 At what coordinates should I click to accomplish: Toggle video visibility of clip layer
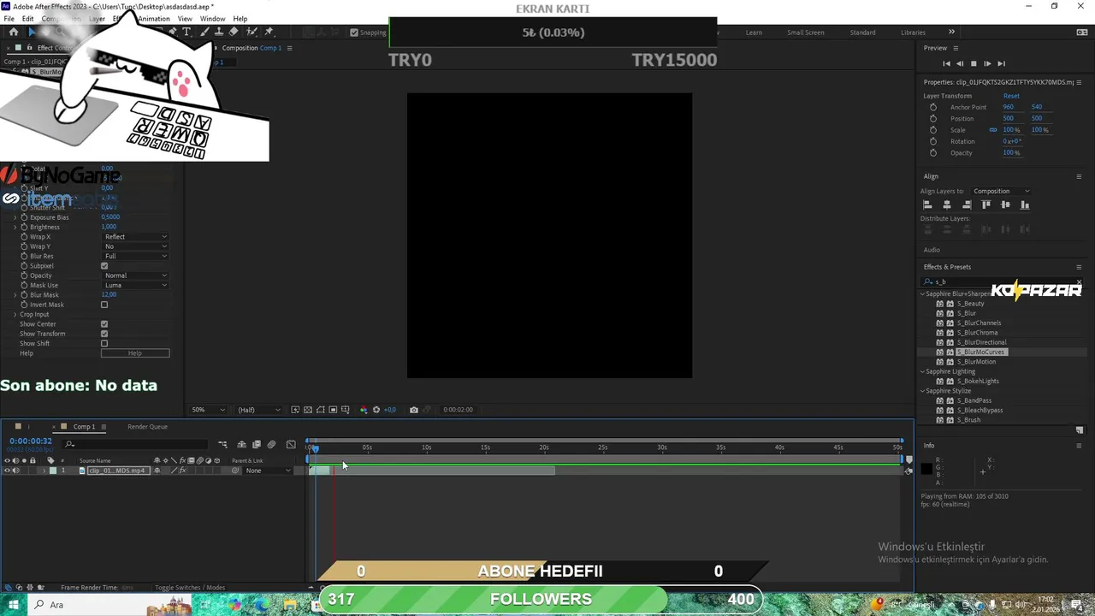coord(7,471)
